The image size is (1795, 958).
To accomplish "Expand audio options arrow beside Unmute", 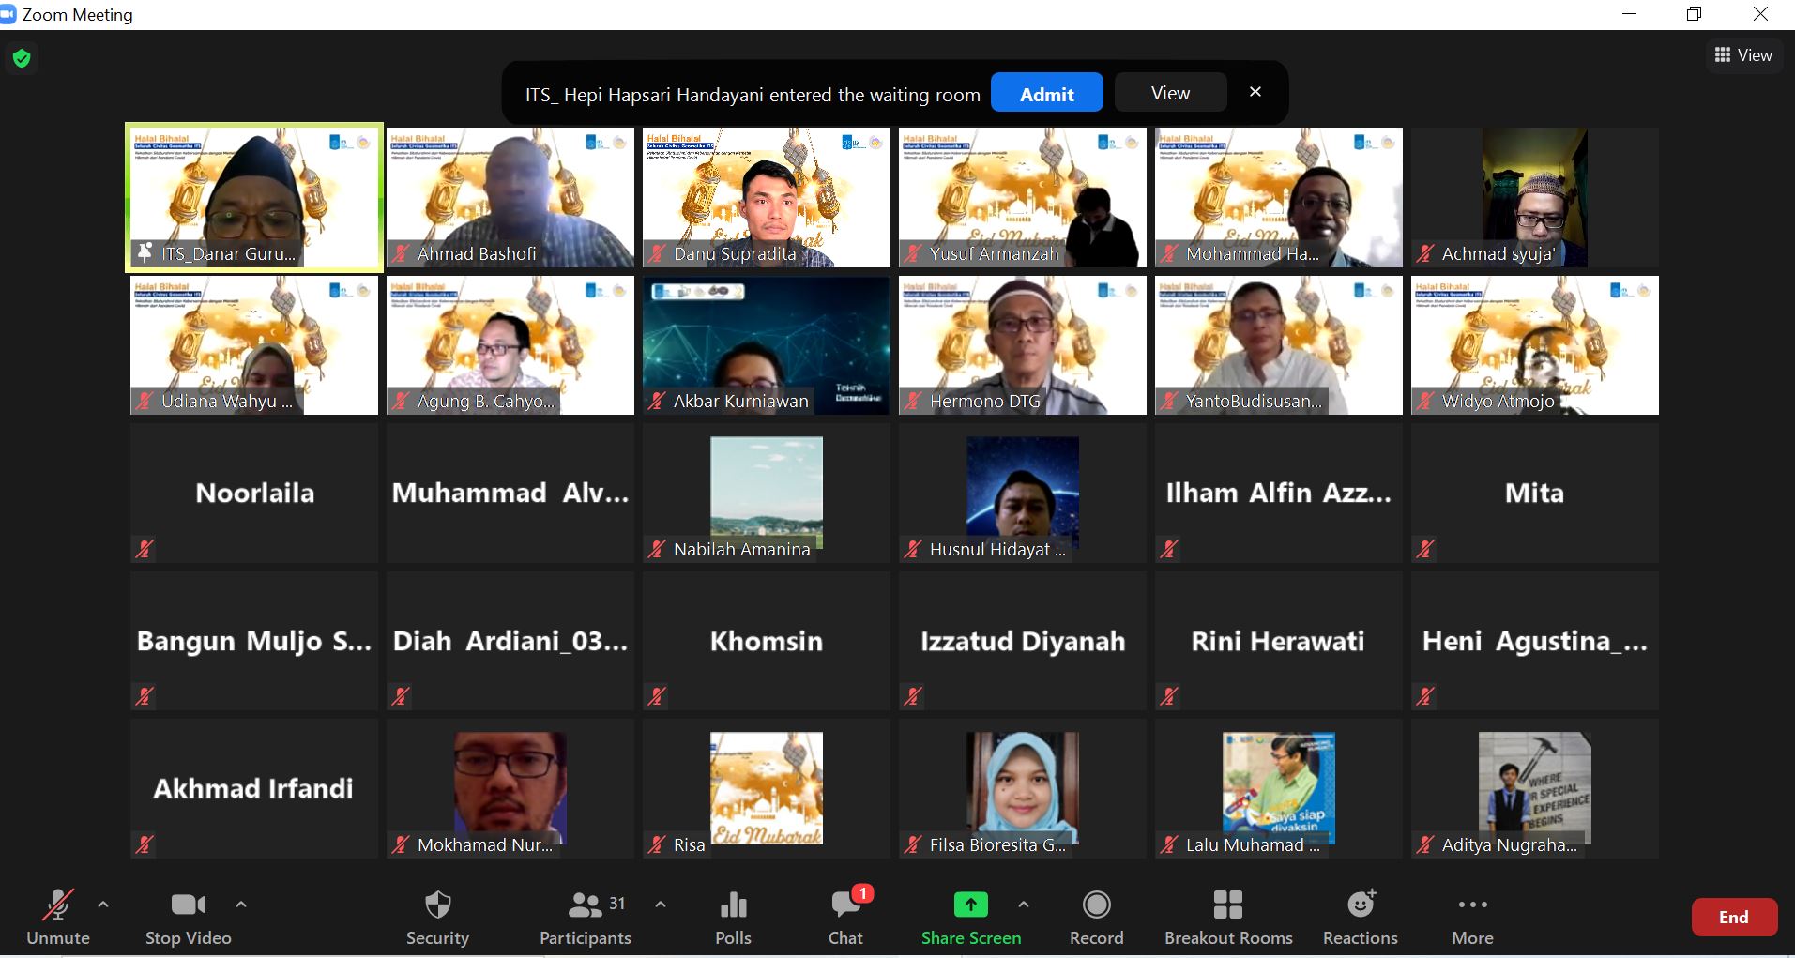I will click(x=103, y=905).
